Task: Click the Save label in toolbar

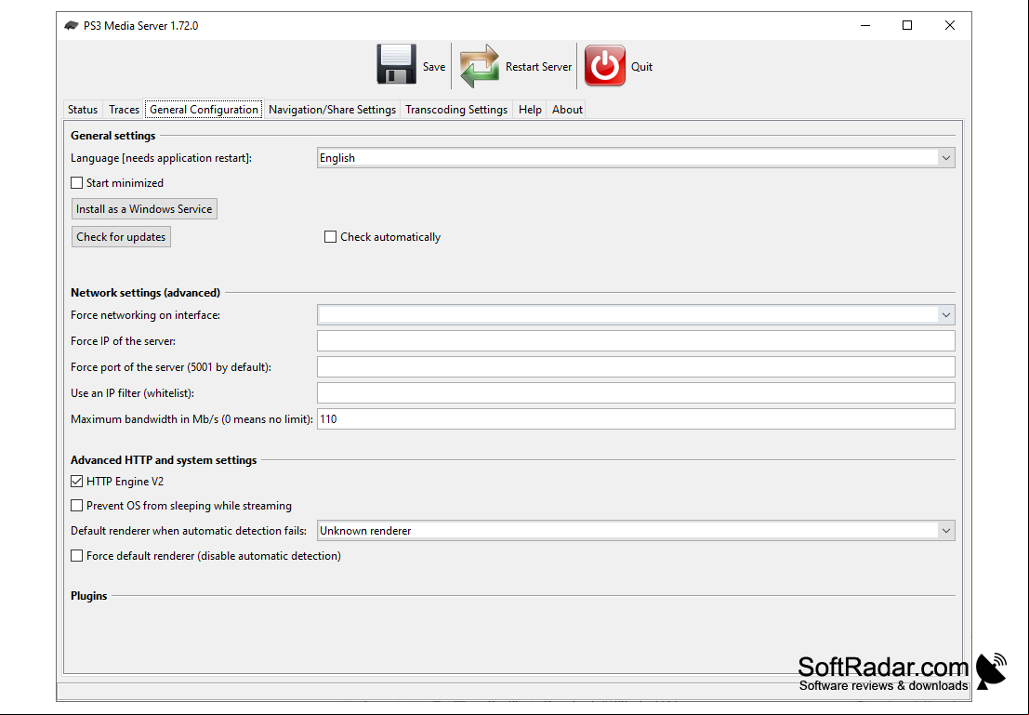Action: point(434,66)
